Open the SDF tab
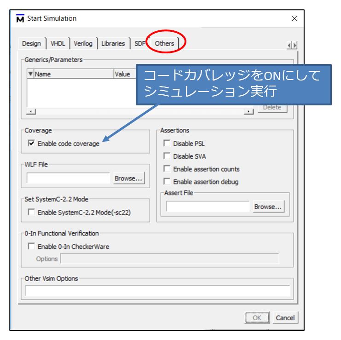Image resolution: width=341 pixels, height=340 pixels. [139, 44]
